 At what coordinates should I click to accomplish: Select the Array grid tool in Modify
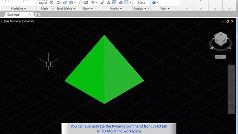coord(126,3)
